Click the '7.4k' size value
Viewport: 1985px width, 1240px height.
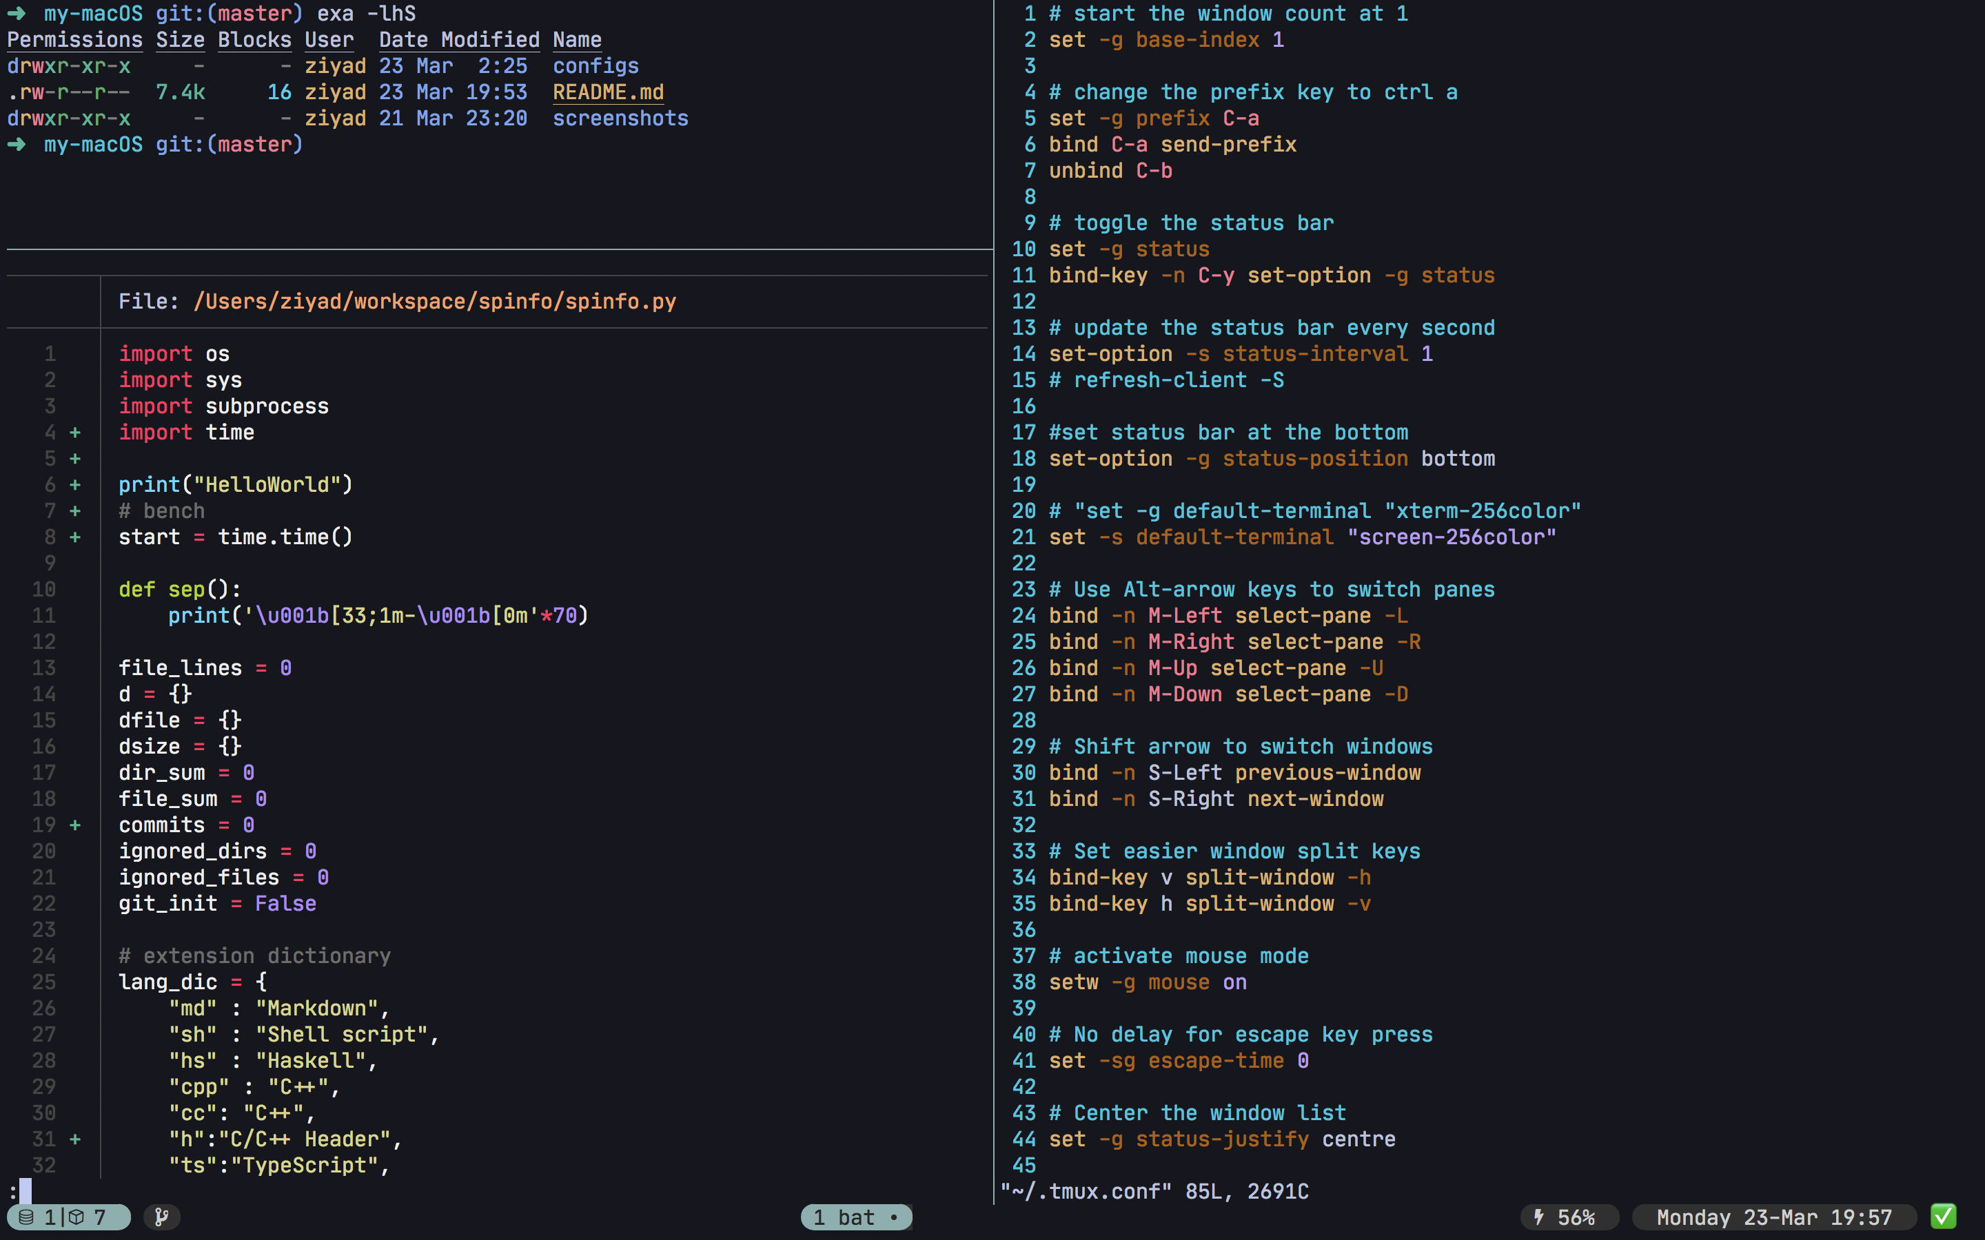181,92
